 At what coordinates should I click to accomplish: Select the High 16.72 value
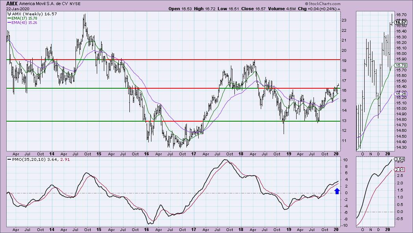tap(205, 9)
